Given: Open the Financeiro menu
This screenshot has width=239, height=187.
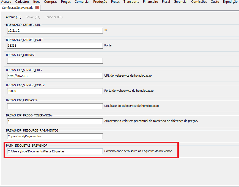Looking at the screenshot, I should coord(150,2).
